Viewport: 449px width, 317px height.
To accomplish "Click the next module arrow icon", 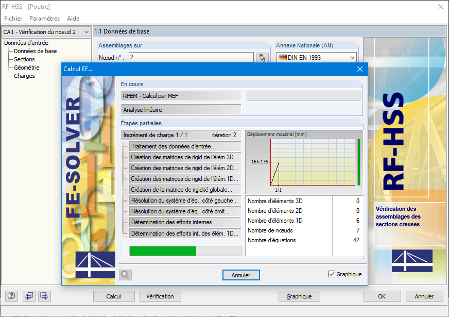I will coord(44,296).
